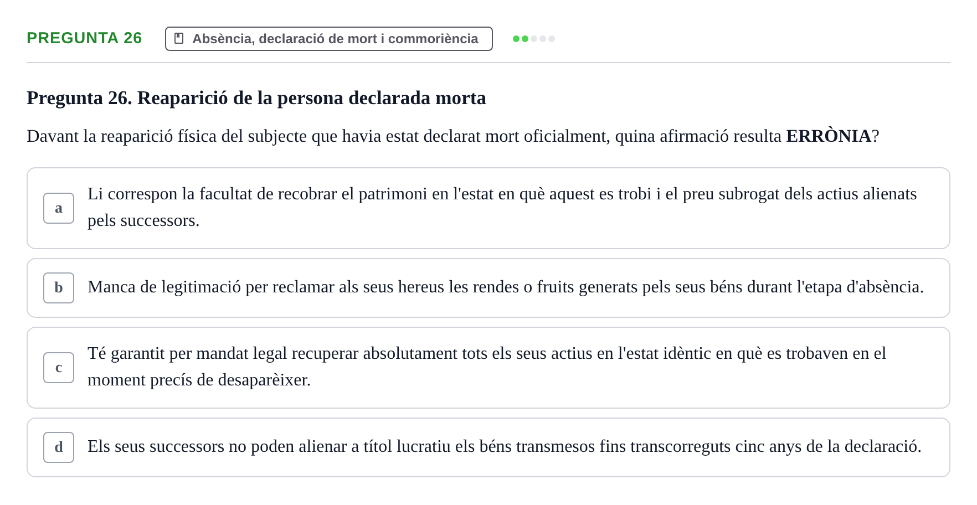Select answer option c
The height and width of the screenshot is (505, 977).
488,368
